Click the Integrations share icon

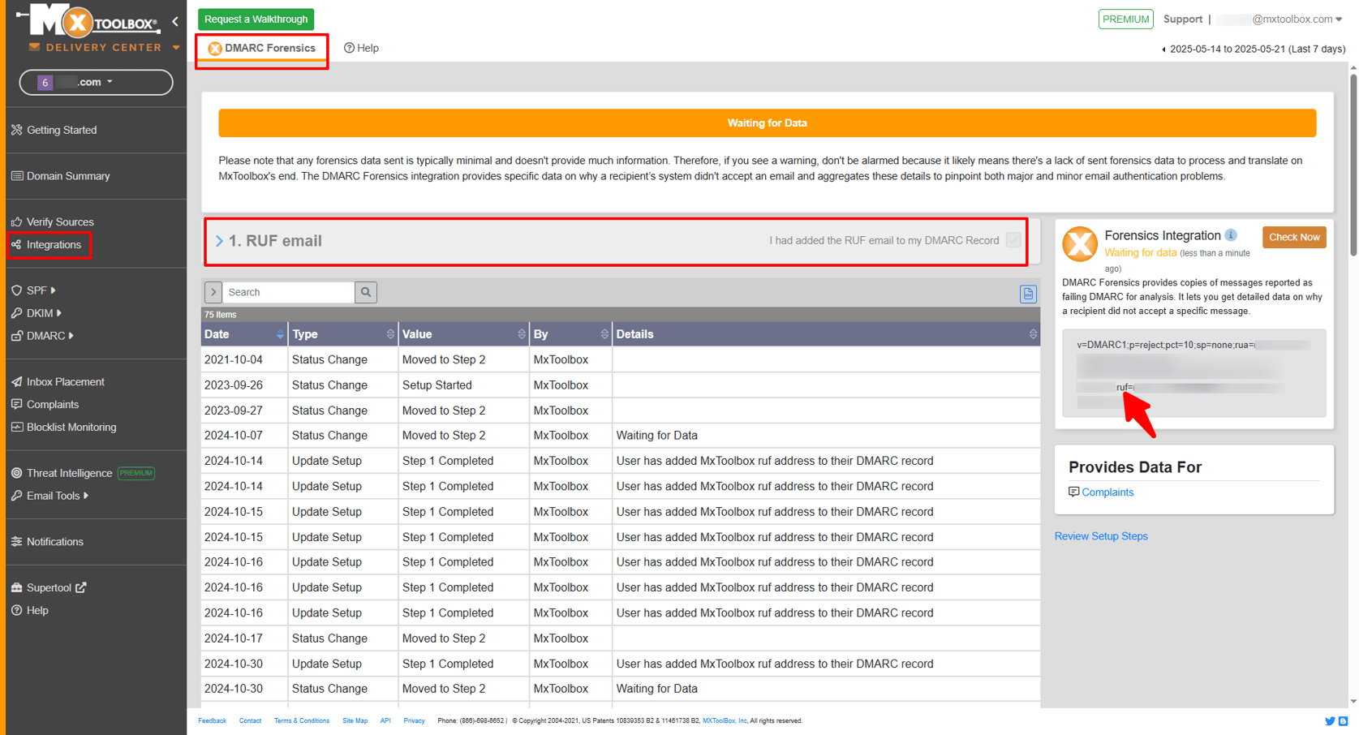(16, 244)
